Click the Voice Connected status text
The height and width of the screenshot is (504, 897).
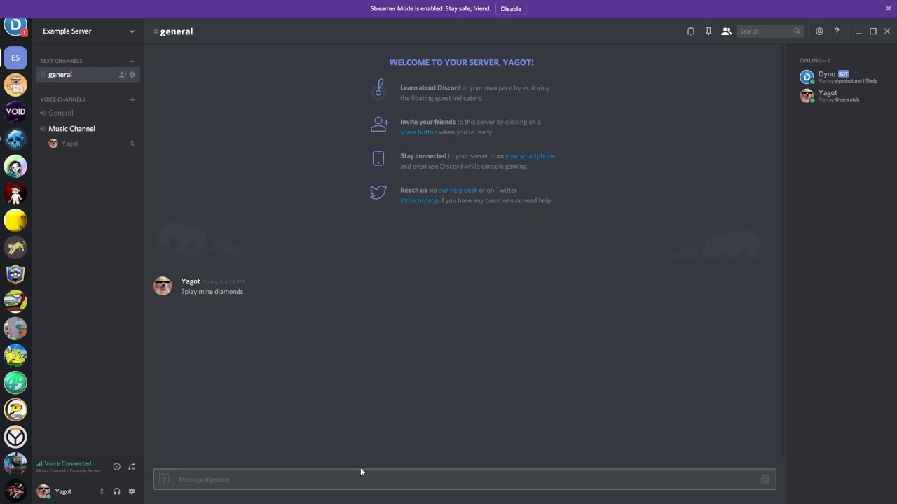pyautogui.click(x=67, y=463)
